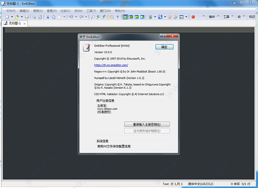Click the Print Preview toolbar icon
The width and height of the screenshot is (258, 188).
coord(40,17)
